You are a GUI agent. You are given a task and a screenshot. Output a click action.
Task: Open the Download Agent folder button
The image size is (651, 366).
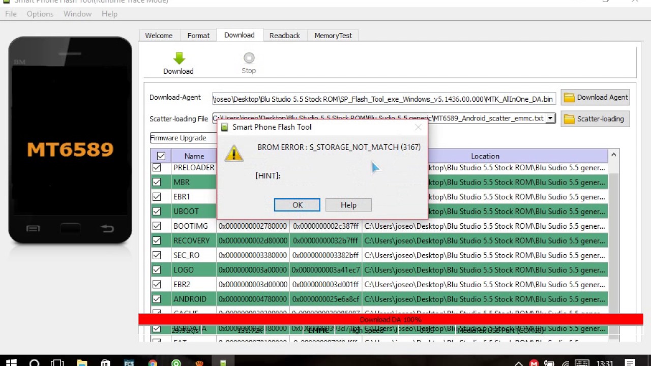pyautogui.click(x=596, y=98)
